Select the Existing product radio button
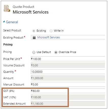 coord(34,31)
